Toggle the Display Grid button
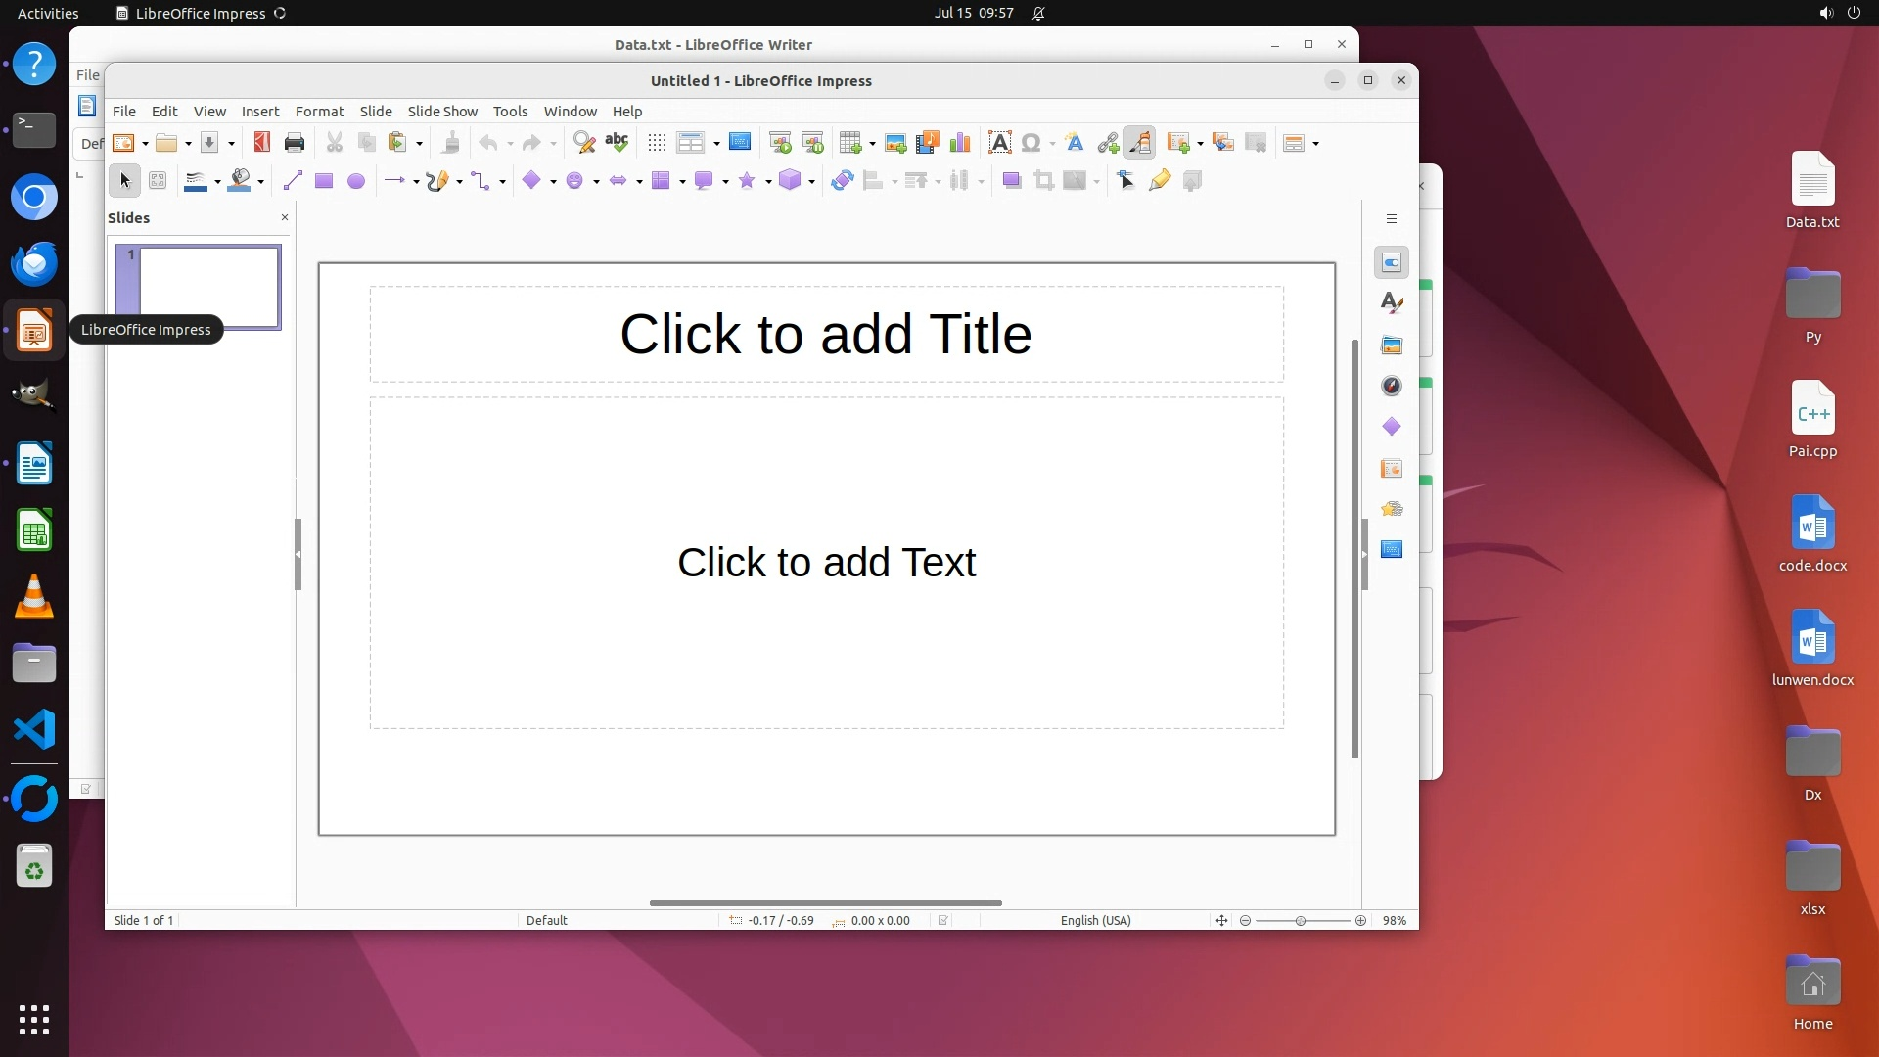This screenshot has width=1879, height=1057. pyautogui.click(x=657, y=143)
